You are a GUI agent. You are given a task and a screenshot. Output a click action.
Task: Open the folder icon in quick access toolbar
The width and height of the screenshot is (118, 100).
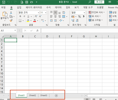tap(31, 2)
